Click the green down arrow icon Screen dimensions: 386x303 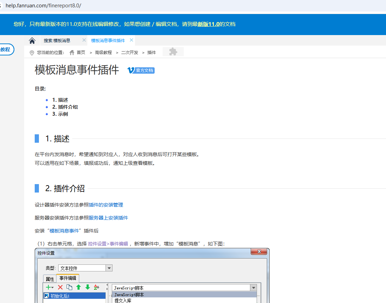tap(88, 287)
